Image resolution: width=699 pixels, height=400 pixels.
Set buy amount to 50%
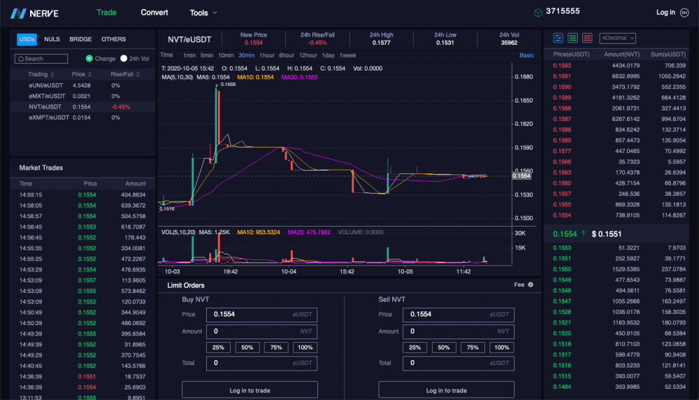point(247,348)
